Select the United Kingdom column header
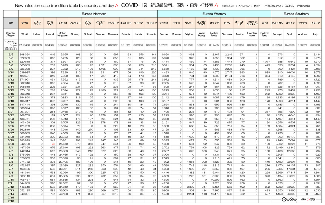This screenshot has width=325, height=205. (x=63, y=34)
